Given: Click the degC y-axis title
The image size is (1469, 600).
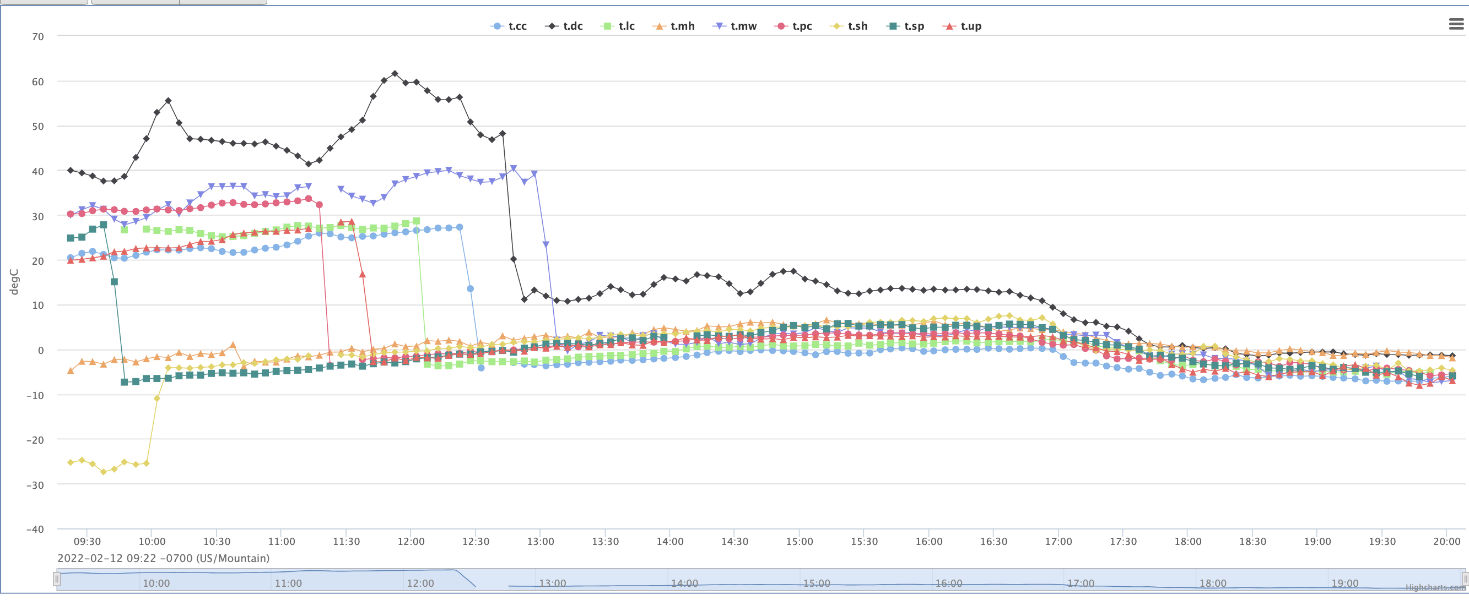Looking at the screenshot, I should (14, 282).
